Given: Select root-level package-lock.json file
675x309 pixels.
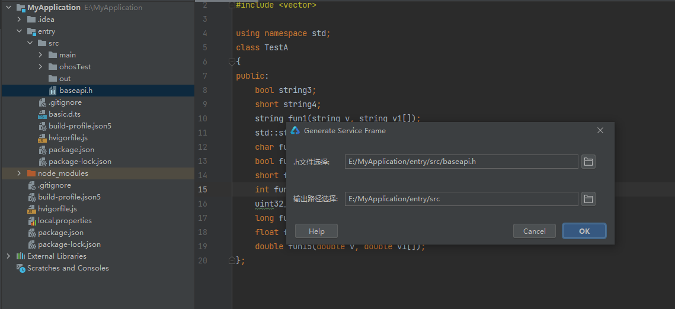Looking at the screenshot, I should coord(69,244).
